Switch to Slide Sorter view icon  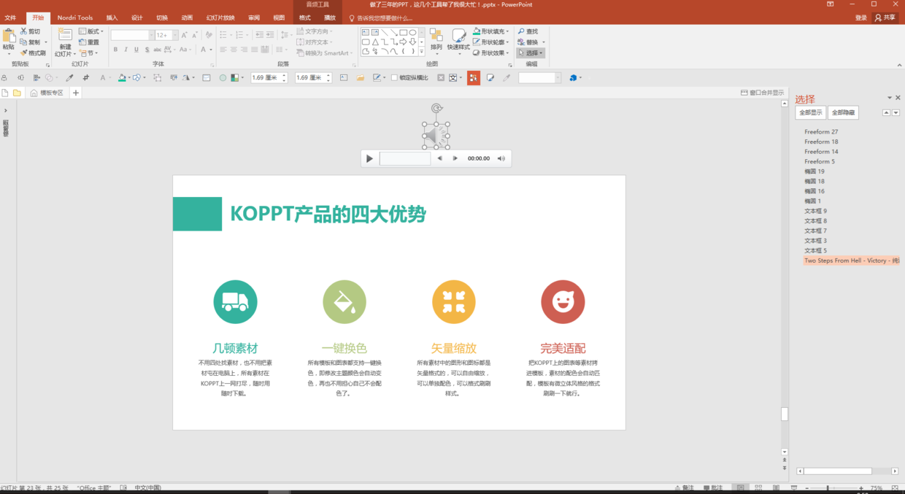(758, 488)
